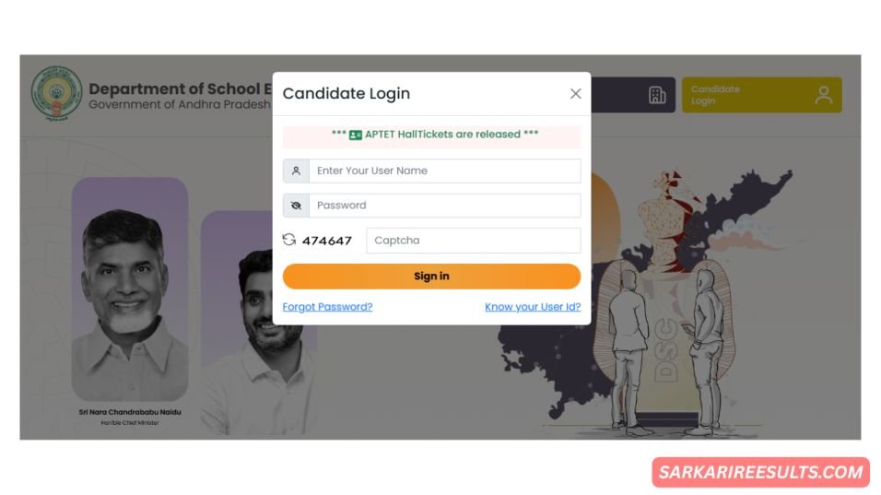
Task: Click the Department of School Education title
Action: click(180, 88)
